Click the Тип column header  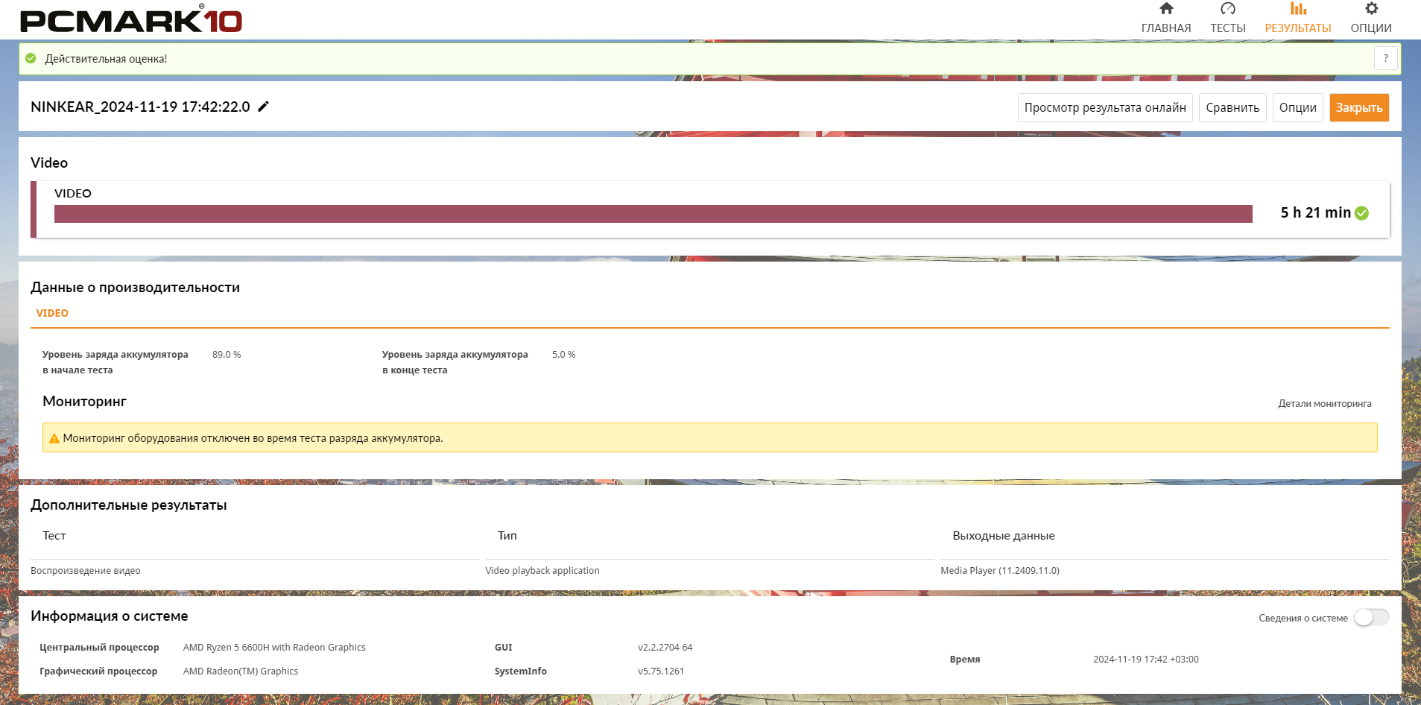coord(507,536)
